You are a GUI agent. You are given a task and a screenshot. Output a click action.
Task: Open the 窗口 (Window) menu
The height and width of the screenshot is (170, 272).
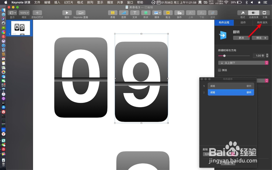(x=130, y=2)
